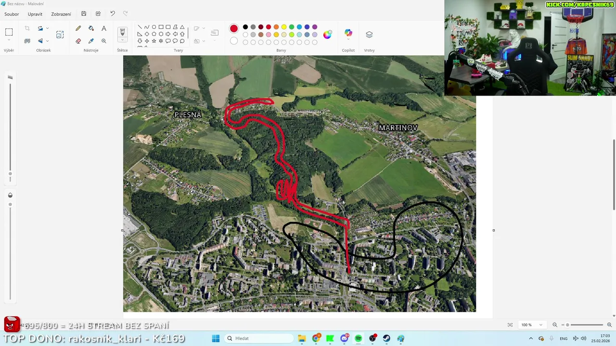Open File Explorer from the taskbar
This screenshot has width=616, height=346.
pyautogui.click(x=302, y=338)
